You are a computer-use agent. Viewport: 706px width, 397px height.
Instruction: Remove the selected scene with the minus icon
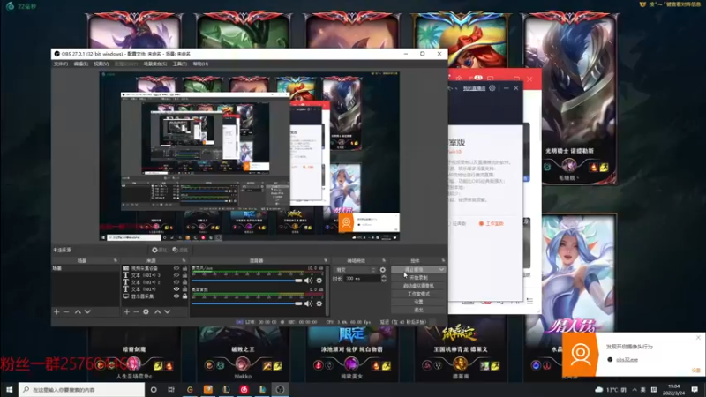click(66, 311)
